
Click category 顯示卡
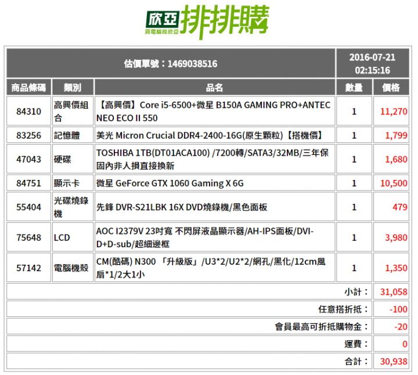click(67, 183)
